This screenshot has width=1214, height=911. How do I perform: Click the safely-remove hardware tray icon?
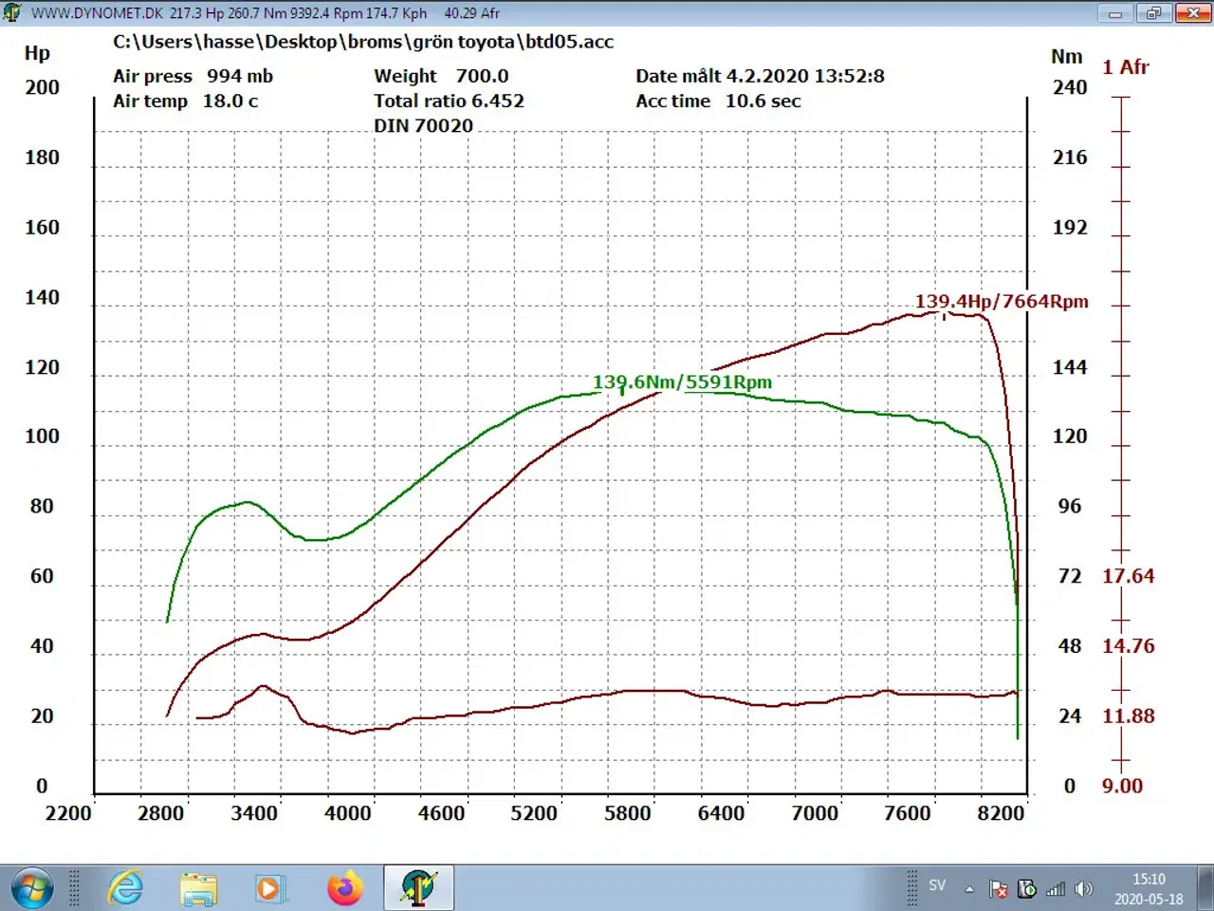click(1026, 889)
